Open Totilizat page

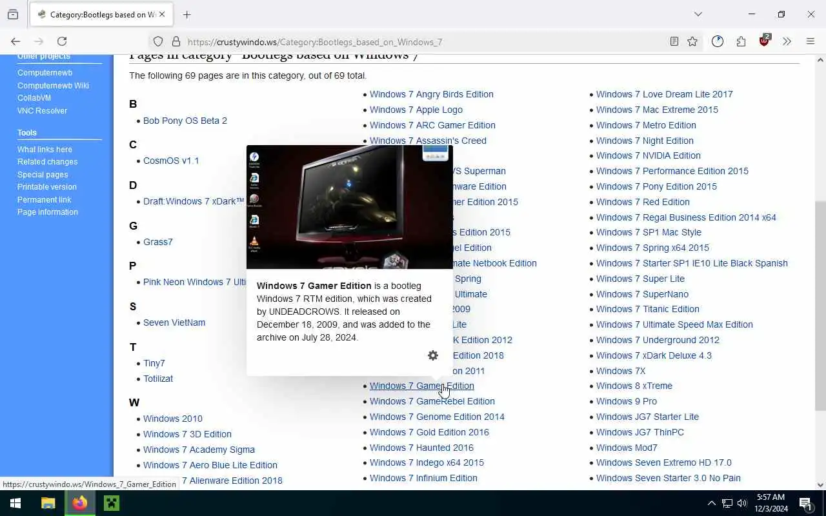[158, 379]
